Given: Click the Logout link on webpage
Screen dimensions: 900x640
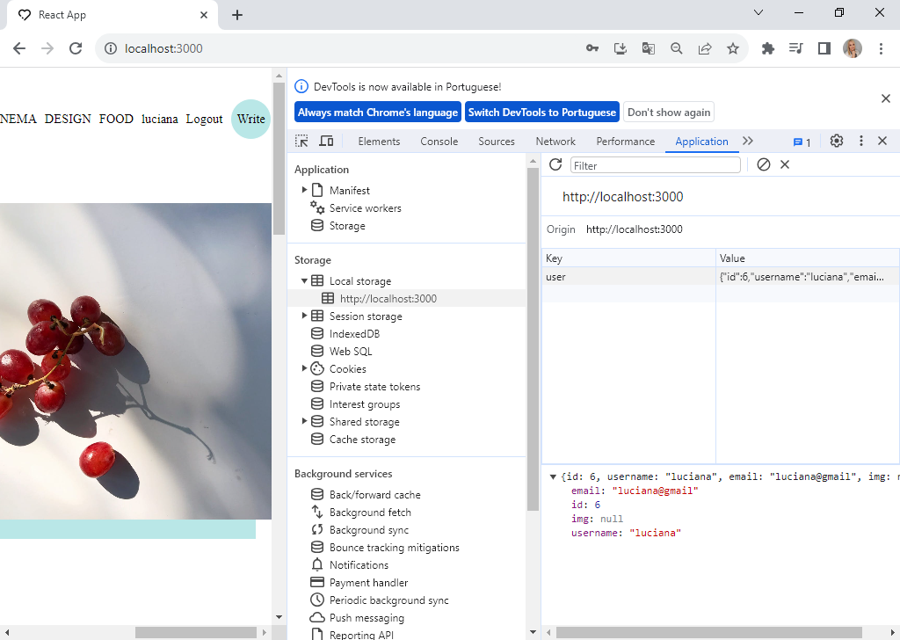Looking at the screenshot, I should click(x=204, y=119).
